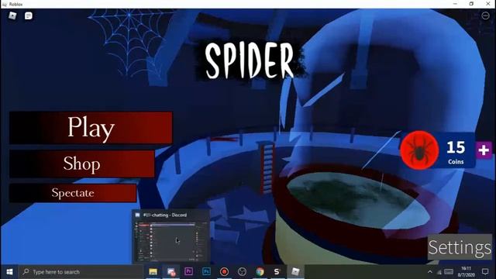This screenshot has height=279, width=496.
Task: Open the three-dots options menu at top right
Action: pyautogui.click(x=485, y=15)
